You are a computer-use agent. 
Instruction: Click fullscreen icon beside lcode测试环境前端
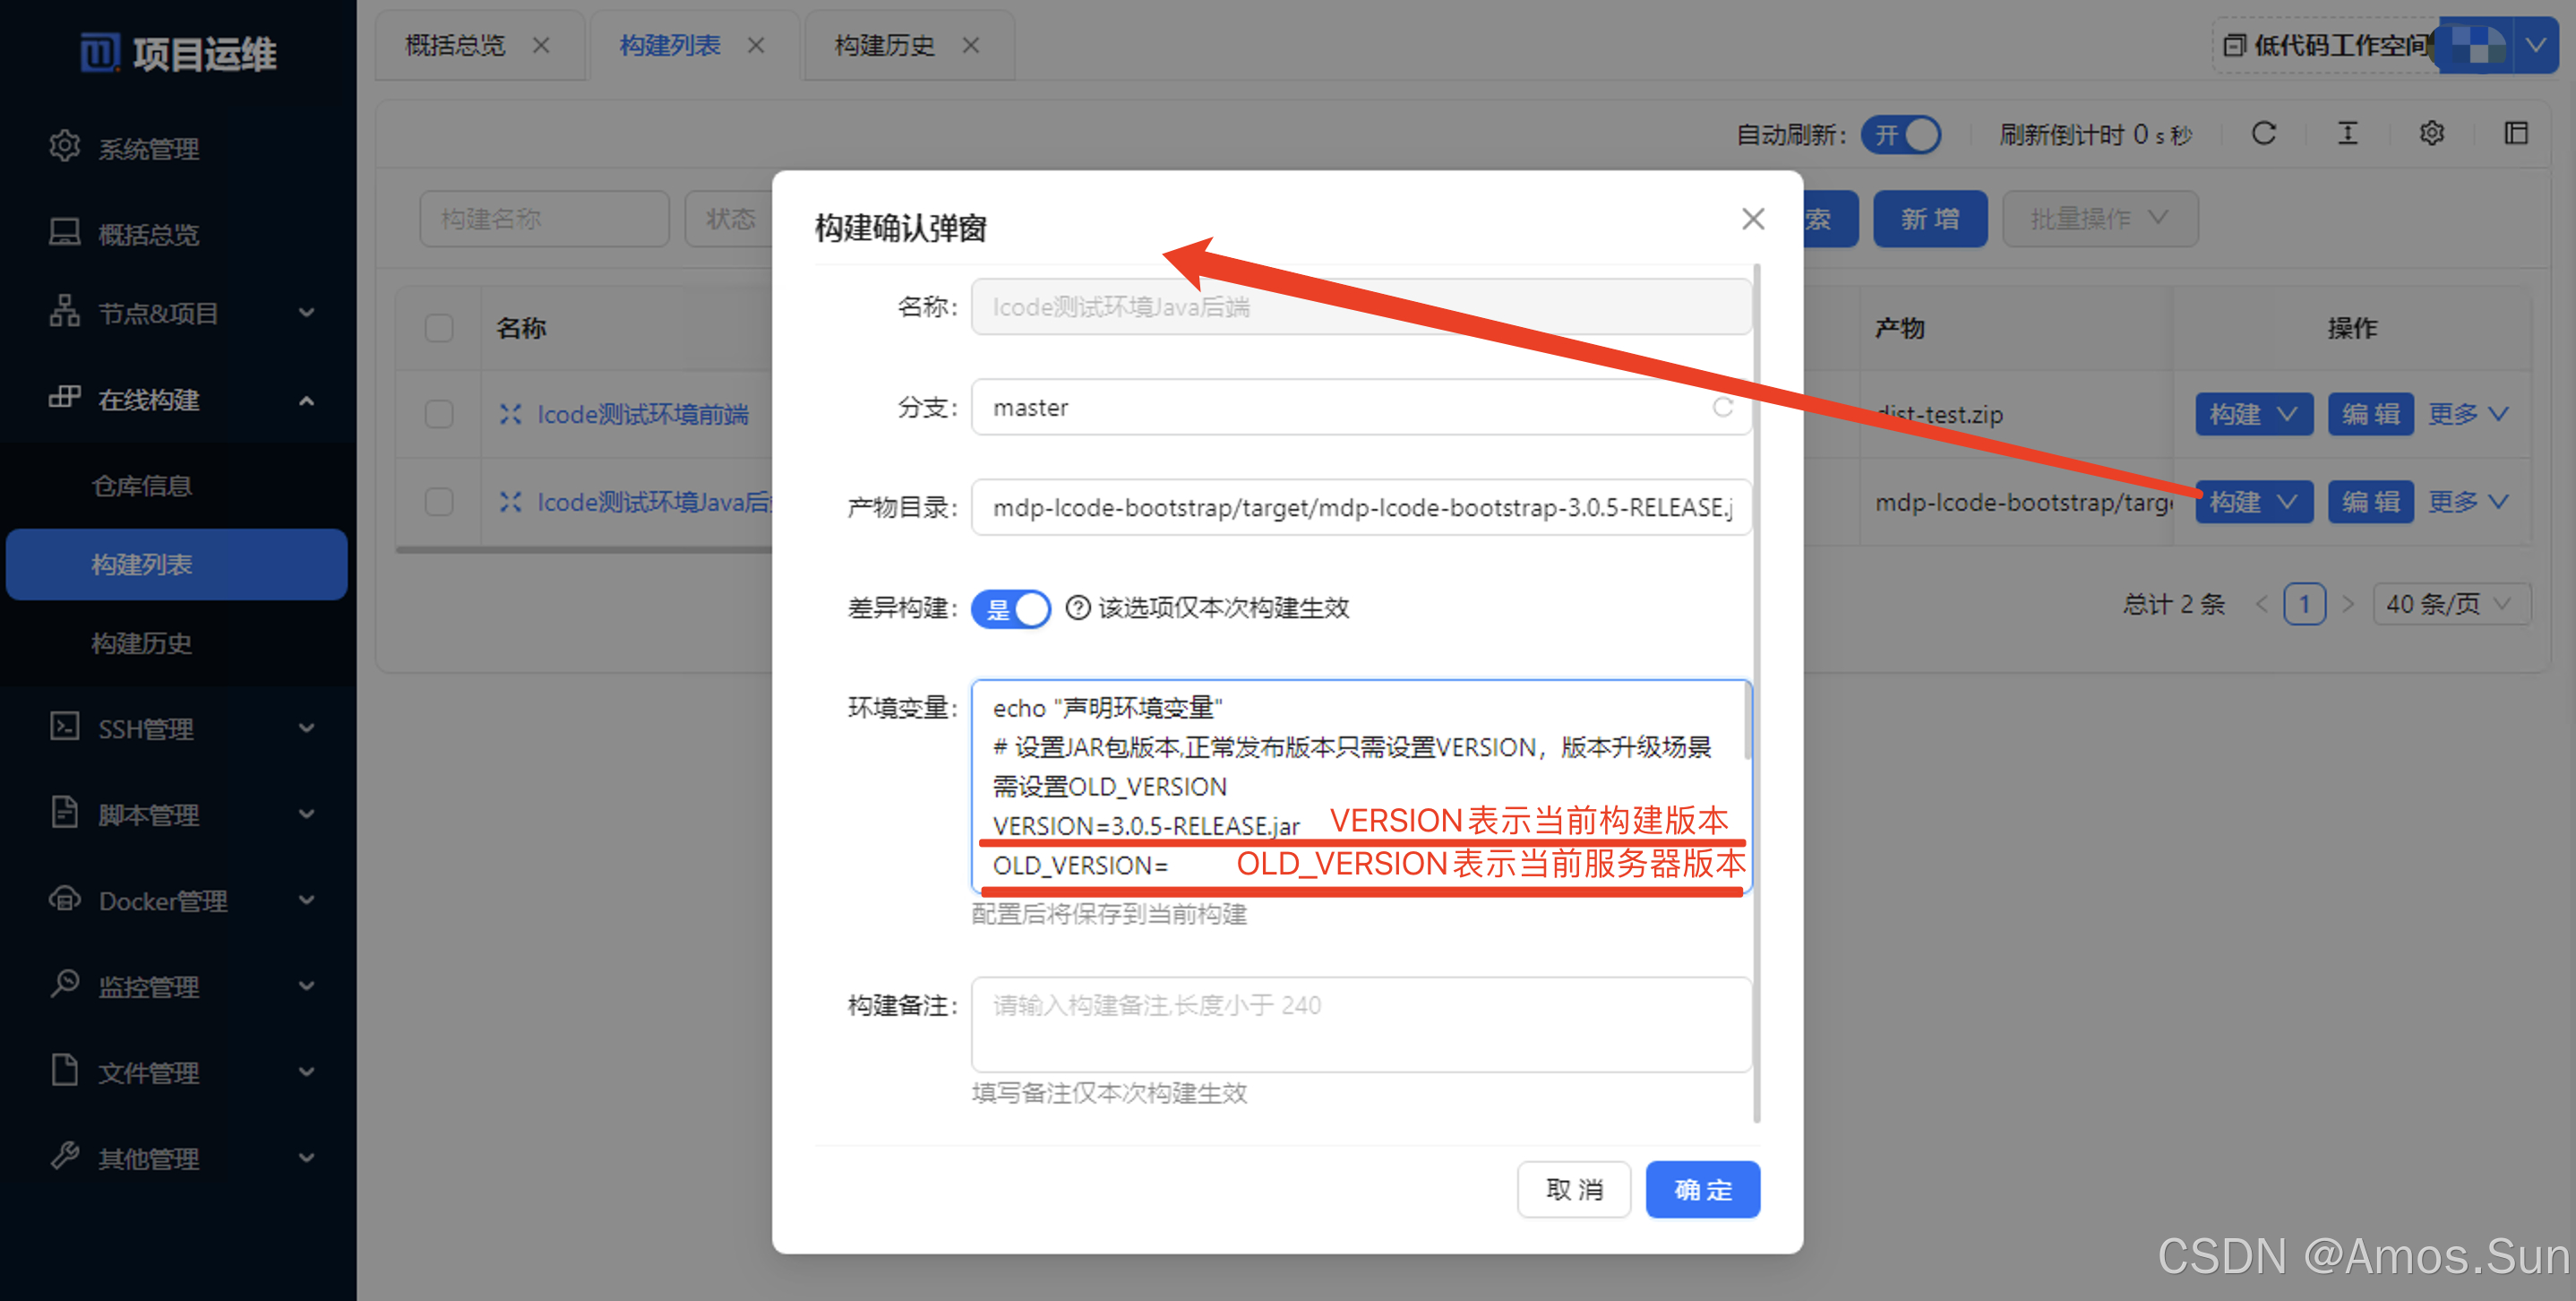coord(511,414)
